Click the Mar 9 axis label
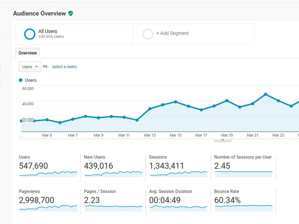This screenshot has height=224, width=299. [98, 135]
